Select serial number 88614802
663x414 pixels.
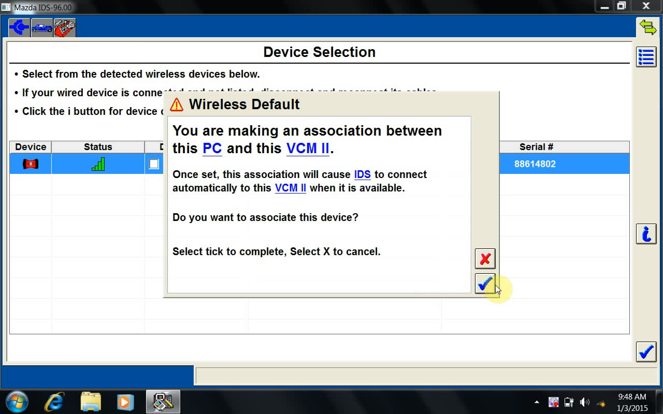click(535, 164)
